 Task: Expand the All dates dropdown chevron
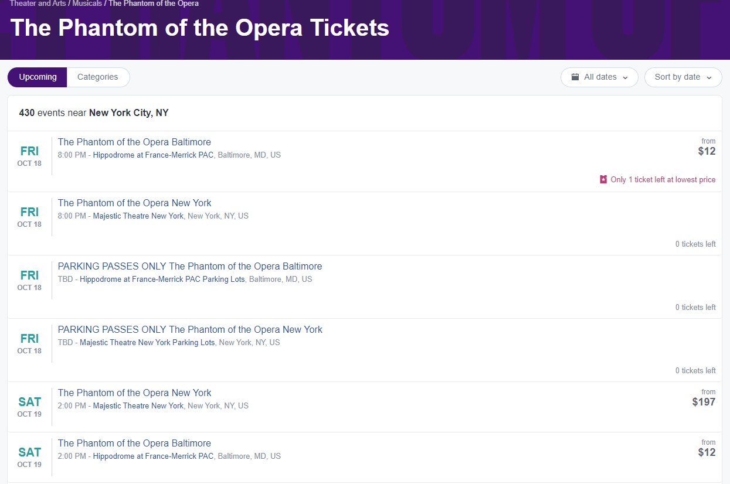click(625, 77)
